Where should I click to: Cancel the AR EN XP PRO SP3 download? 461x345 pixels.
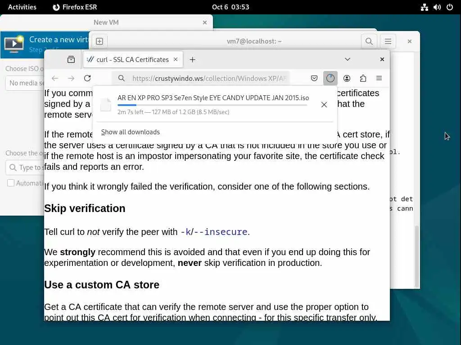click(x=324, y=105)
